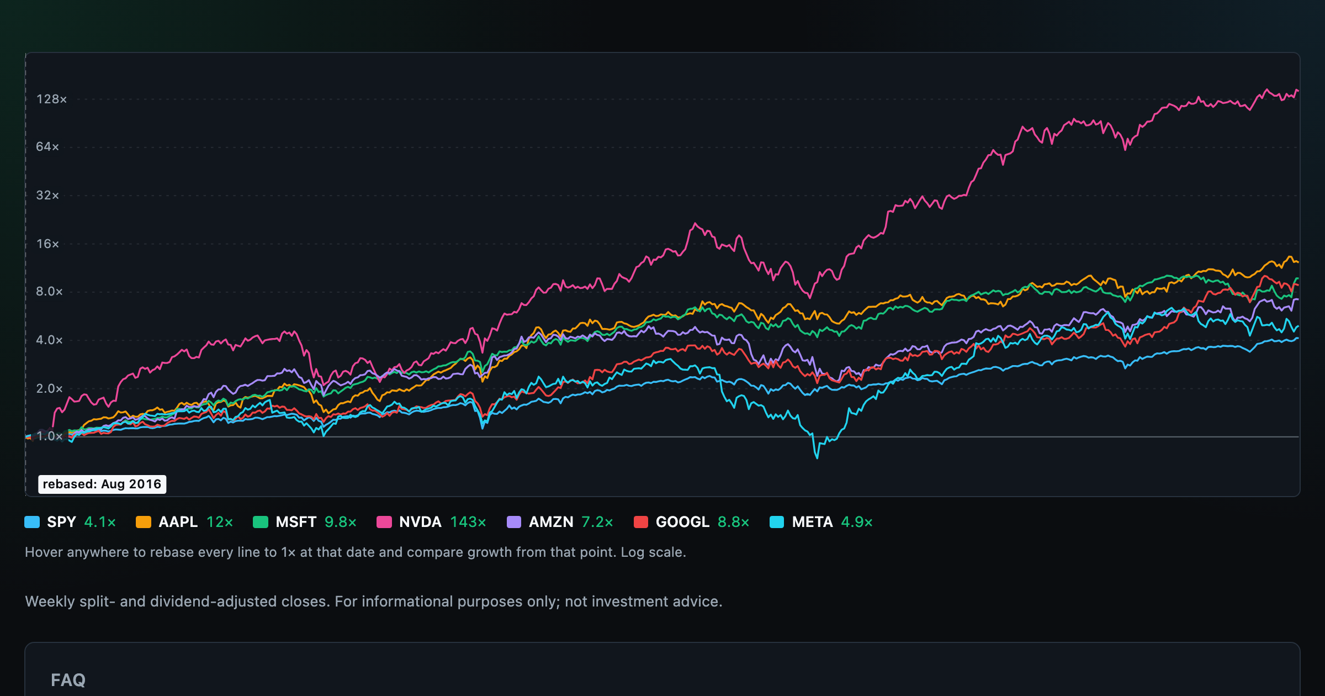Click the 2.0× y-axis label

[x=50, y=389]
